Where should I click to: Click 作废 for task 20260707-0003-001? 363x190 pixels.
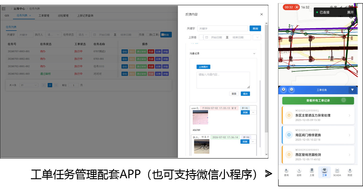(x=151, y=52)
